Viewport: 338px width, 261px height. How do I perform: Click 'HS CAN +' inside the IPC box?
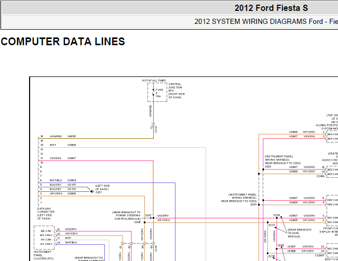[x=47, y=244]
